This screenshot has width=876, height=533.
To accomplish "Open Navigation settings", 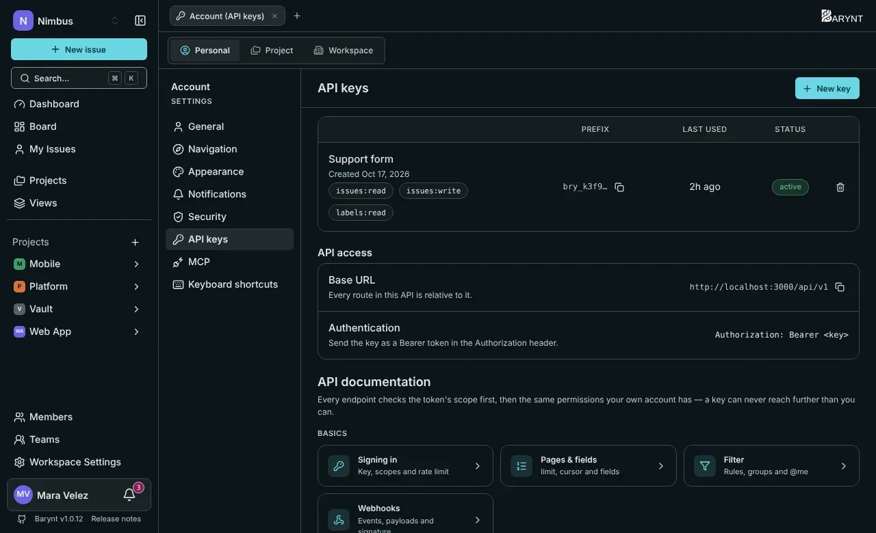I will click(x=229, y=149).
